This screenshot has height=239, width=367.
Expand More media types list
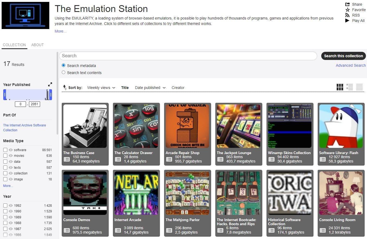(8, 186)
